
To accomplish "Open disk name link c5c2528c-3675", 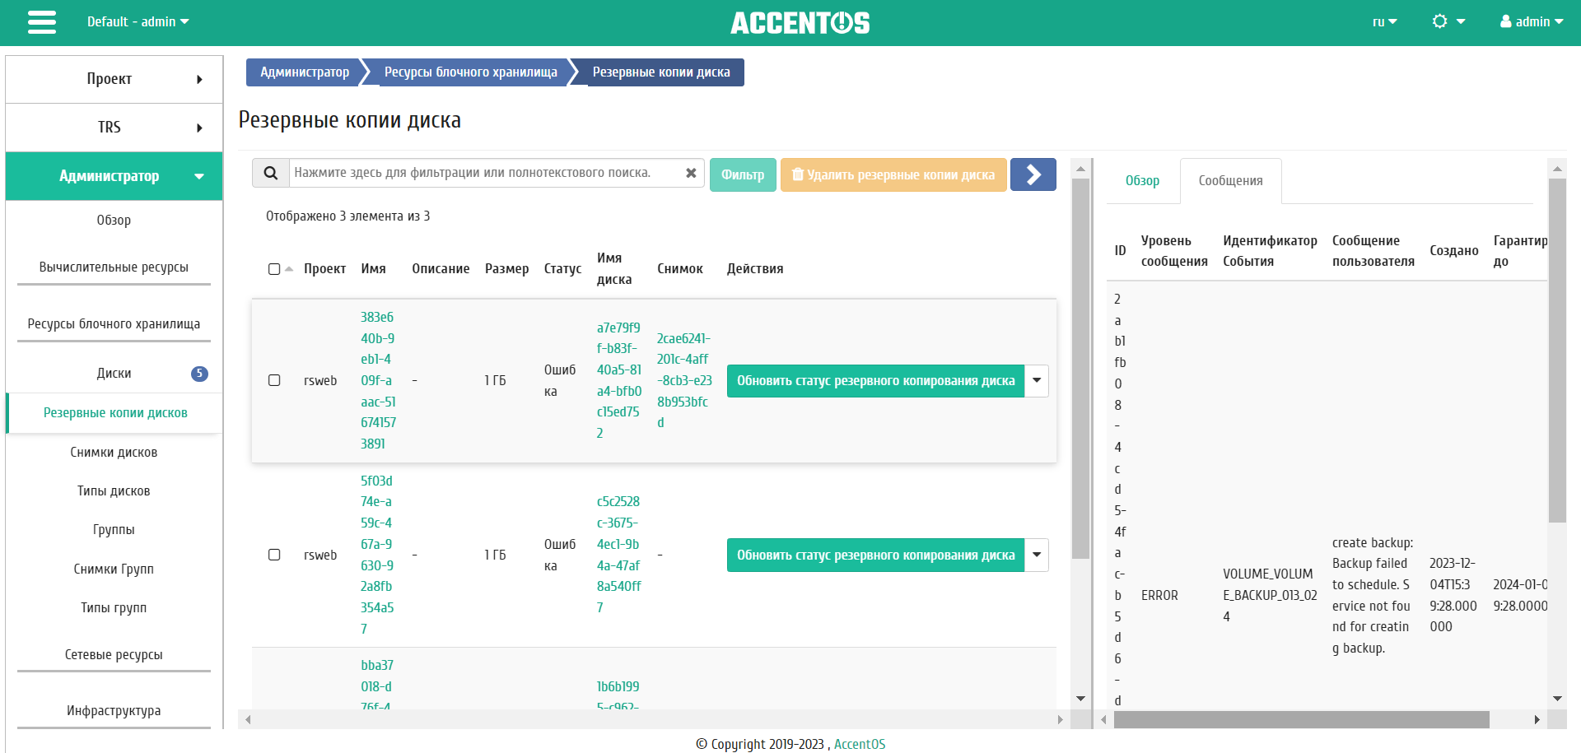I will click(618, 555).
